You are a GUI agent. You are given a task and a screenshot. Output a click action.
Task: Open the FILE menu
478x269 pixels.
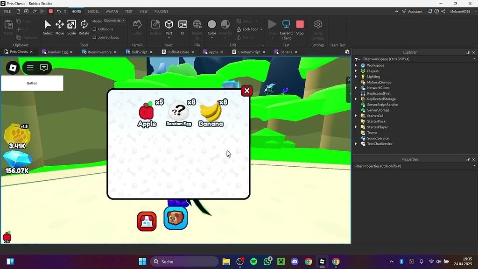click(x=7, y=11)
